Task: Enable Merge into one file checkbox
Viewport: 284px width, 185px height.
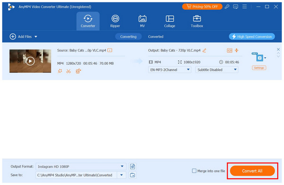Action: [194, 171]
